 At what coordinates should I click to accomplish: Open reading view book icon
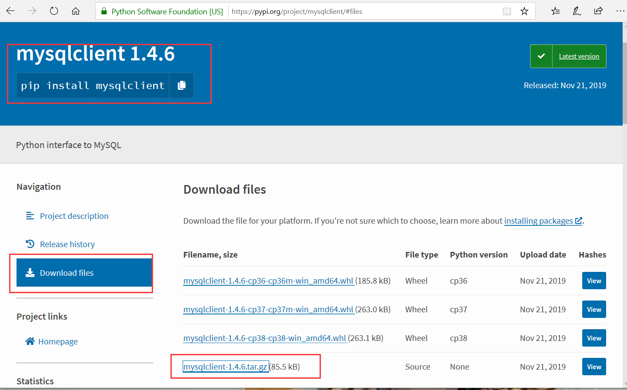point(507,11)
